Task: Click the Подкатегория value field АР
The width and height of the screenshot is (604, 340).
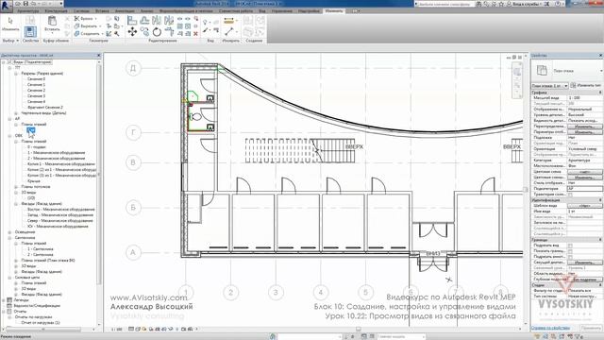Action: [585, 189]
